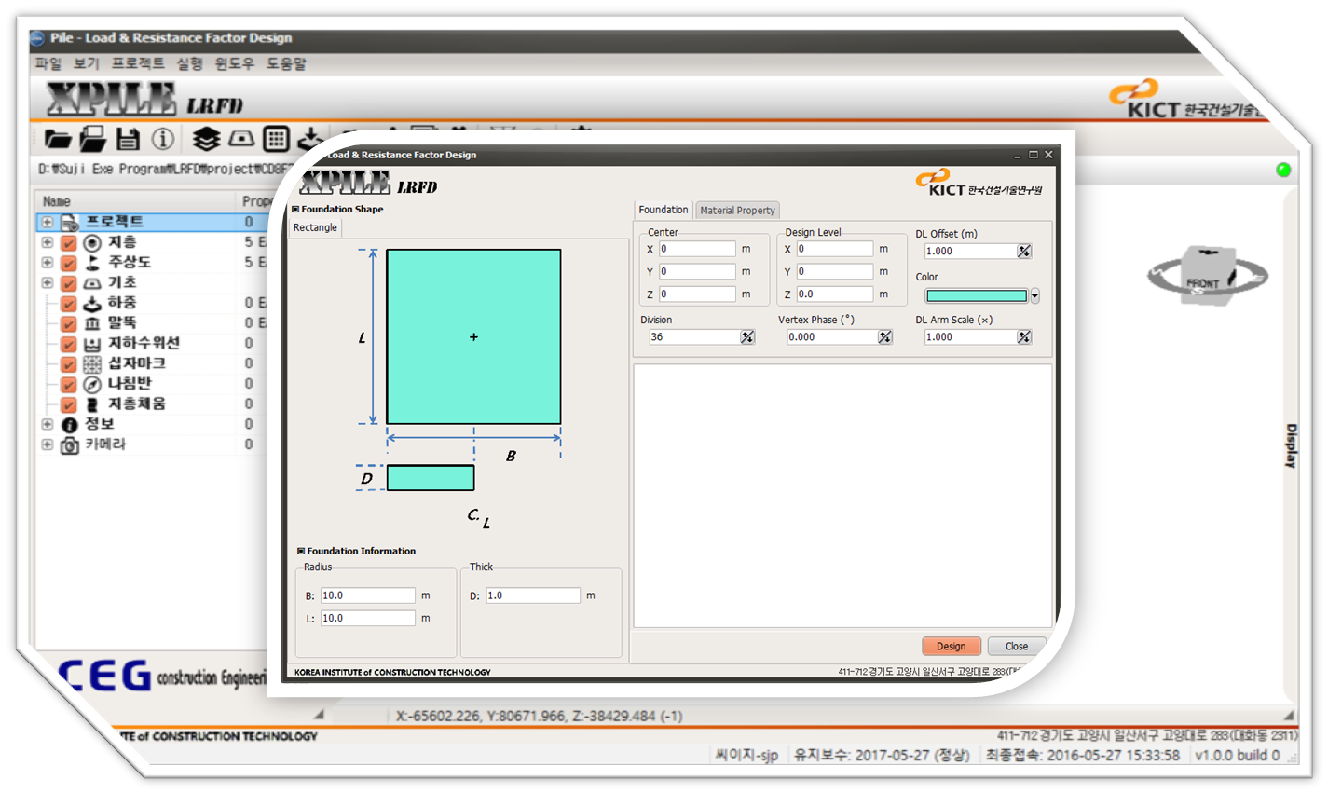Image resolution: width=1328 pixels, height=793 pixels.
Task: Click the Close button in dialog
Action: tap(1017, 646)
